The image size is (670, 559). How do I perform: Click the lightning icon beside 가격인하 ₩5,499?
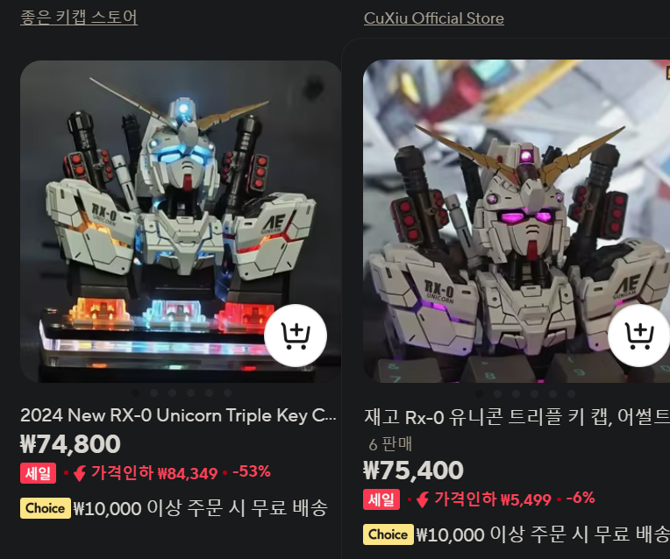pyautogui.click(x=423, y=499)
